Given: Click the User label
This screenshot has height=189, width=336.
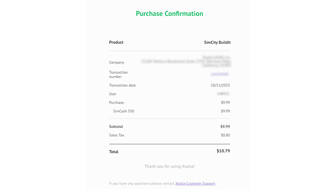Looking at the screenshot, I should point(113,94).
